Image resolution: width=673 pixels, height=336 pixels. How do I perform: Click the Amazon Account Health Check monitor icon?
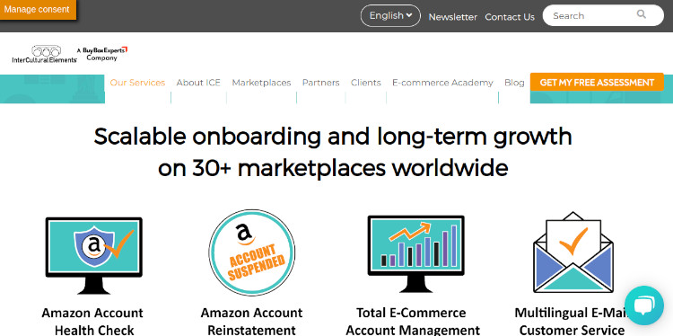click(x=94, y=256)
